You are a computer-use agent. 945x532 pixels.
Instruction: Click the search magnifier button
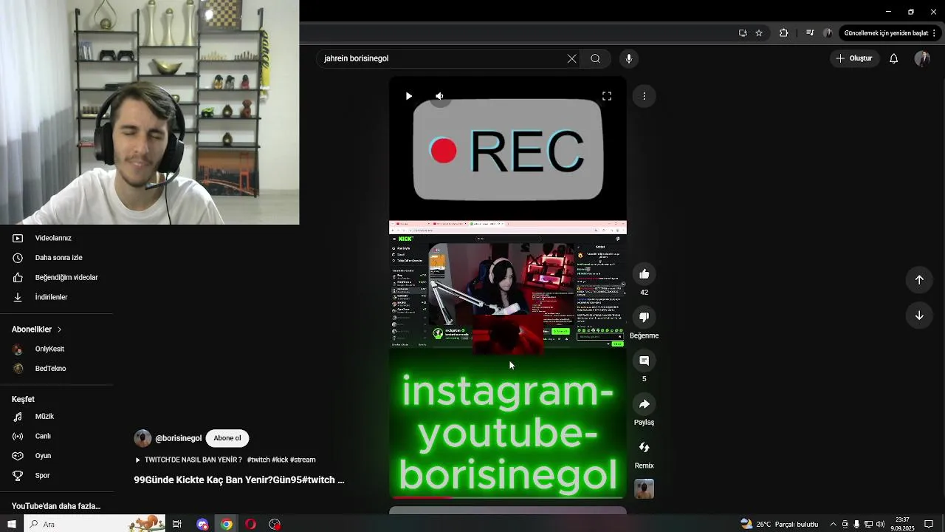595,58
